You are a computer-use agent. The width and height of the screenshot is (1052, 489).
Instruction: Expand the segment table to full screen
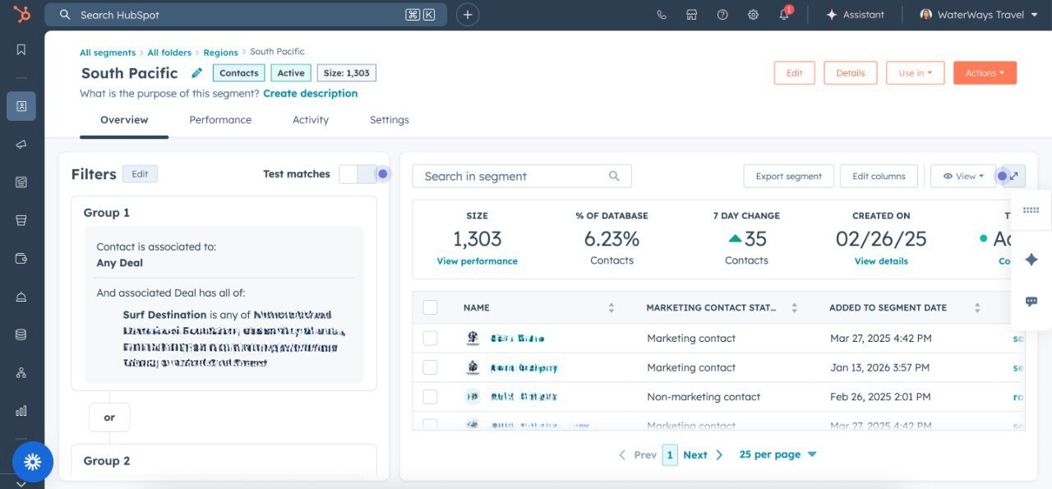point(1014,176)
